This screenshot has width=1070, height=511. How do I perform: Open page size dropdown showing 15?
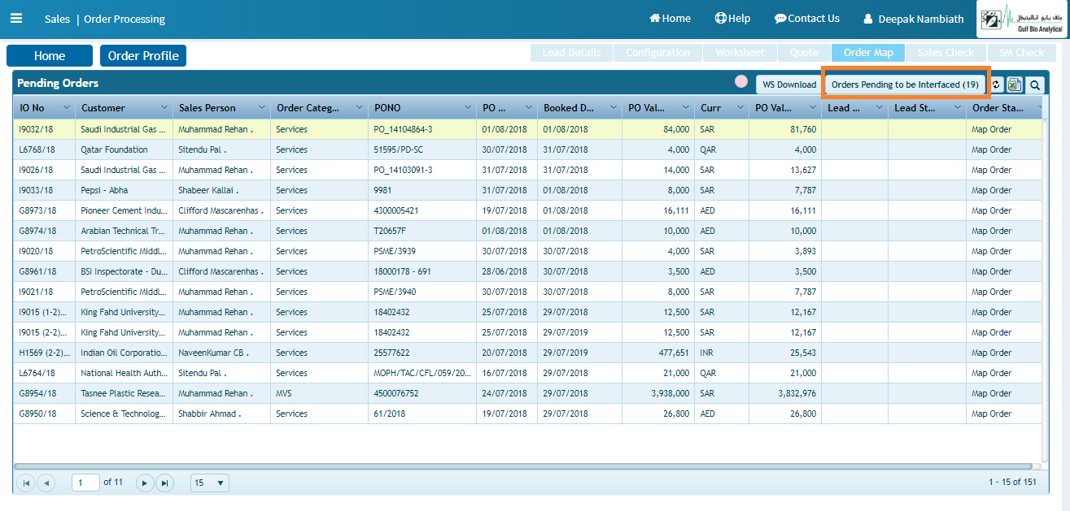210,483
